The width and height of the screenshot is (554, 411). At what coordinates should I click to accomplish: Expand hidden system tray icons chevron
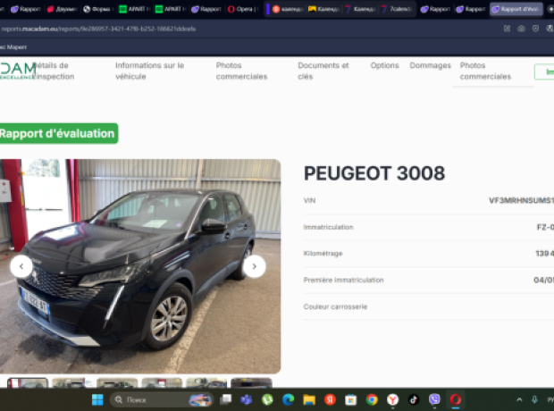(x=519, y=399)
